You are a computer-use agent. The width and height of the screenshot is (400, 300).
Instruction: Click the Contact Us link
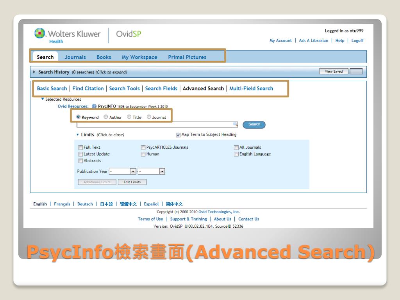point(248,219)
